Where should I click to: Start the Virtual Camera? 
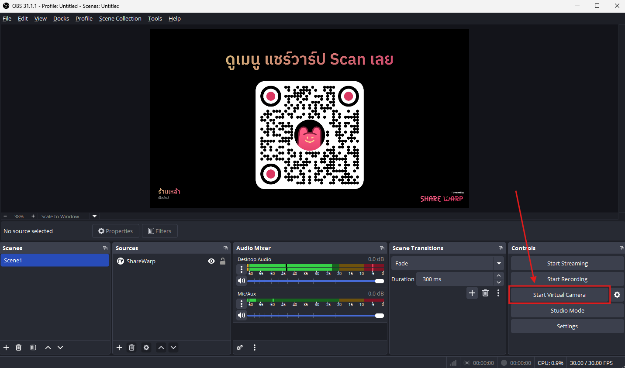559,295
